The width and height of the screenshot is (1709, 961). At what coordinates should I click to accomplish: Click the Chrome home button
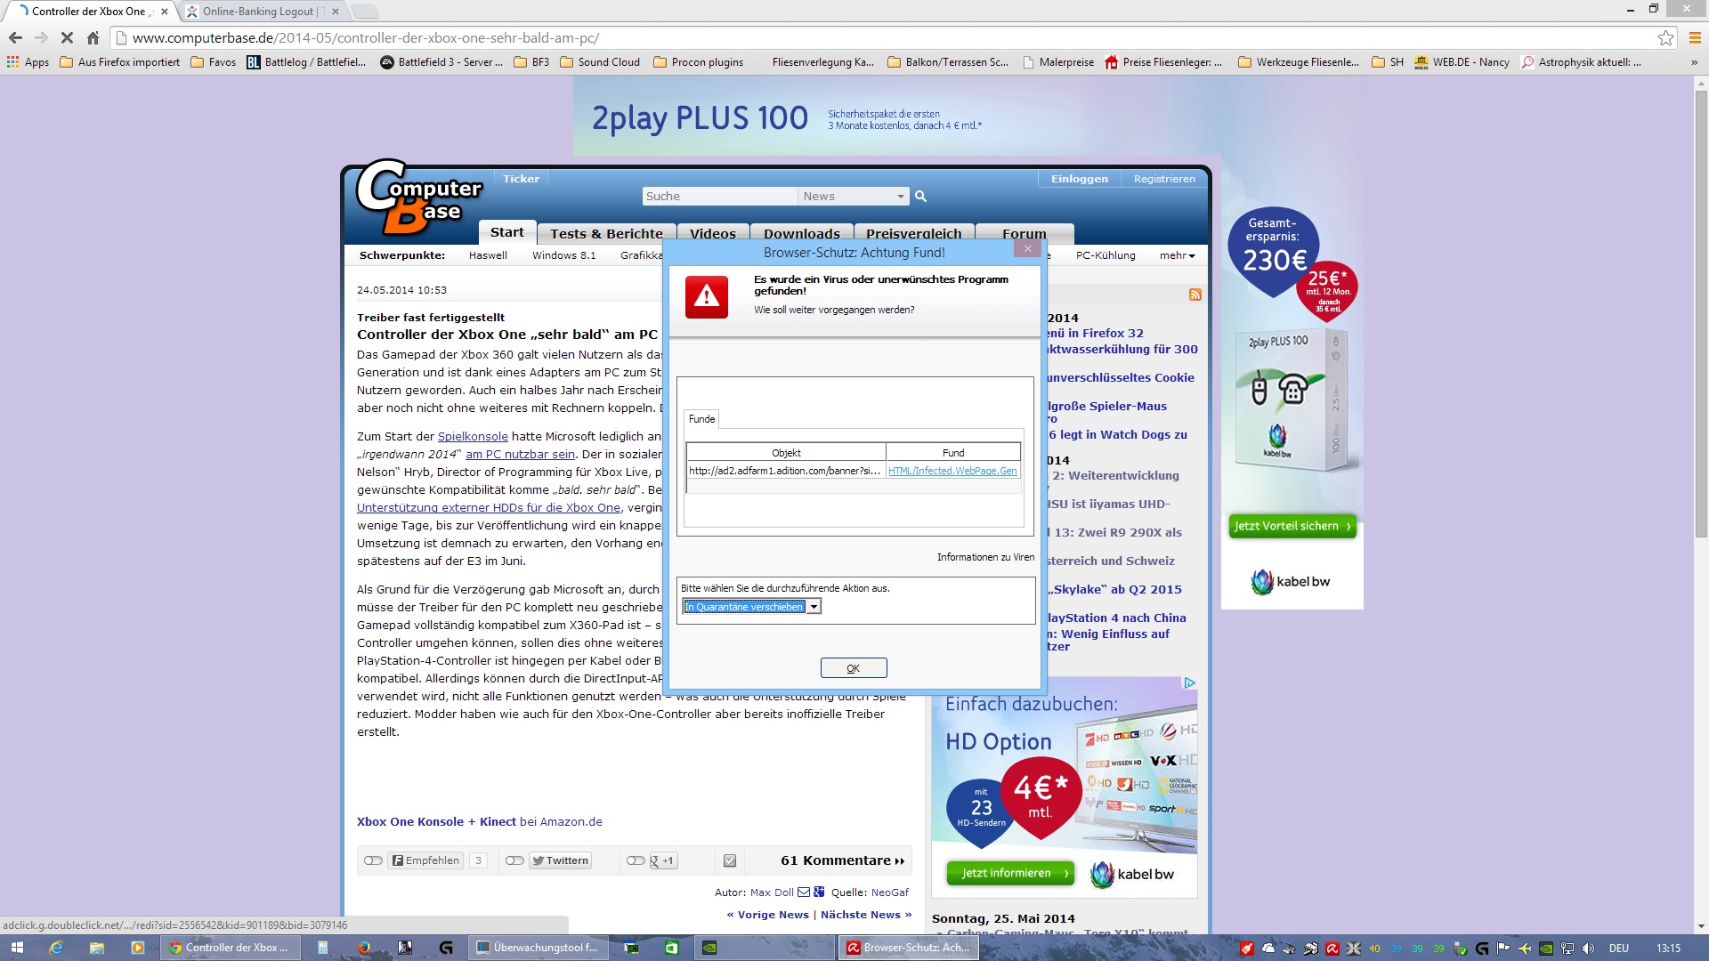[x=93, y=37]
